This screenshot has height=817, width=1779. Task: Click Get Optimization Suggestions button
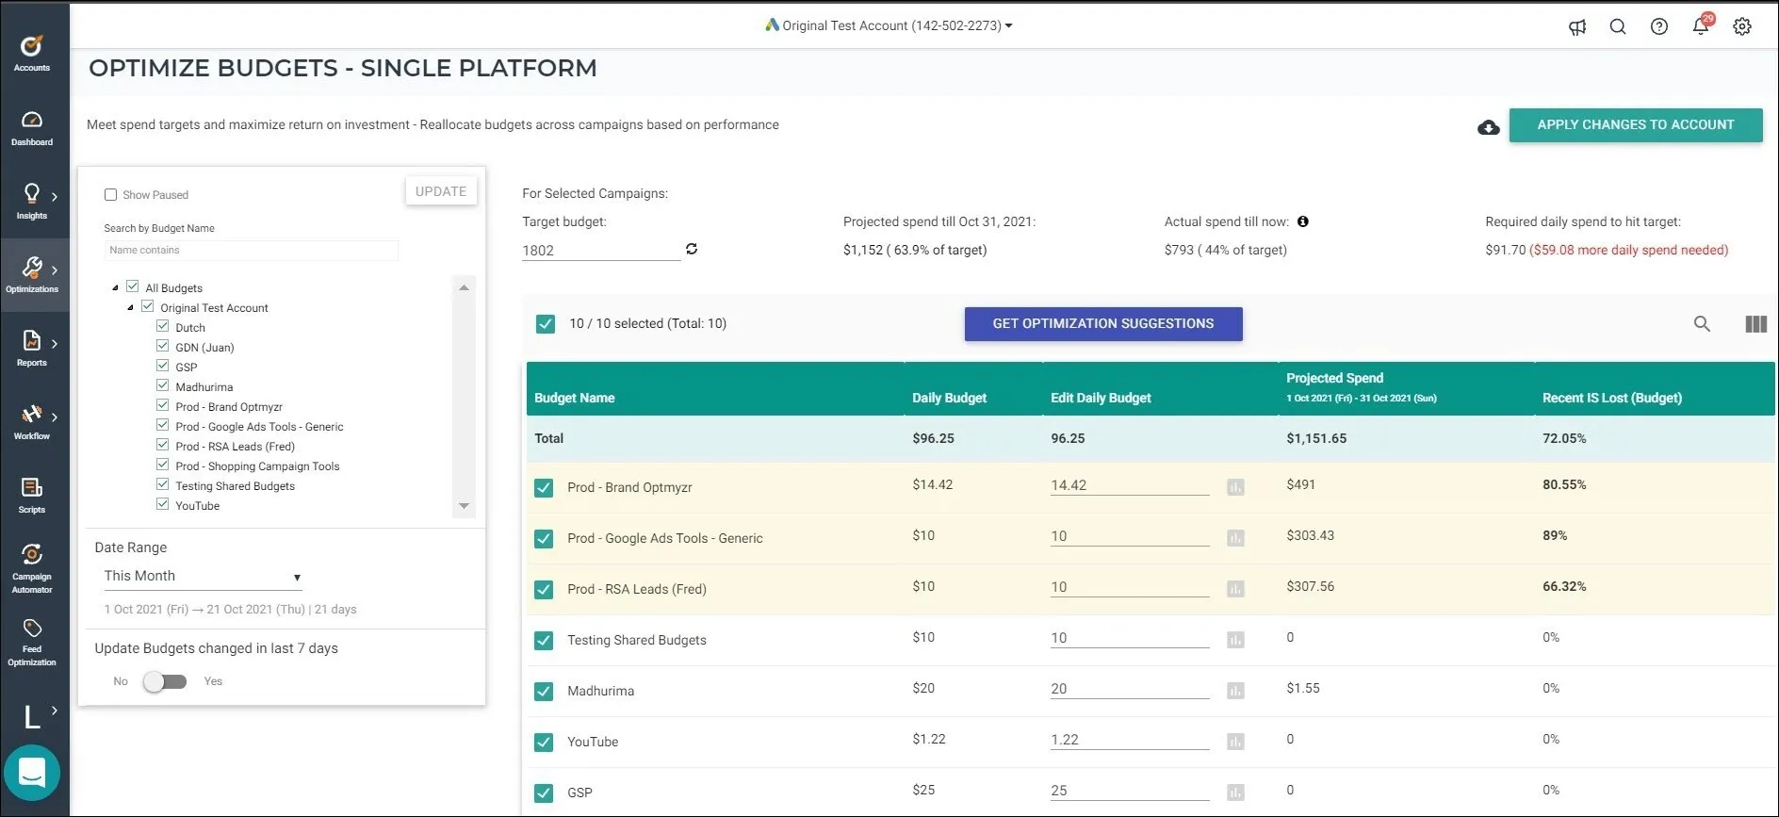click(1103, 324)
